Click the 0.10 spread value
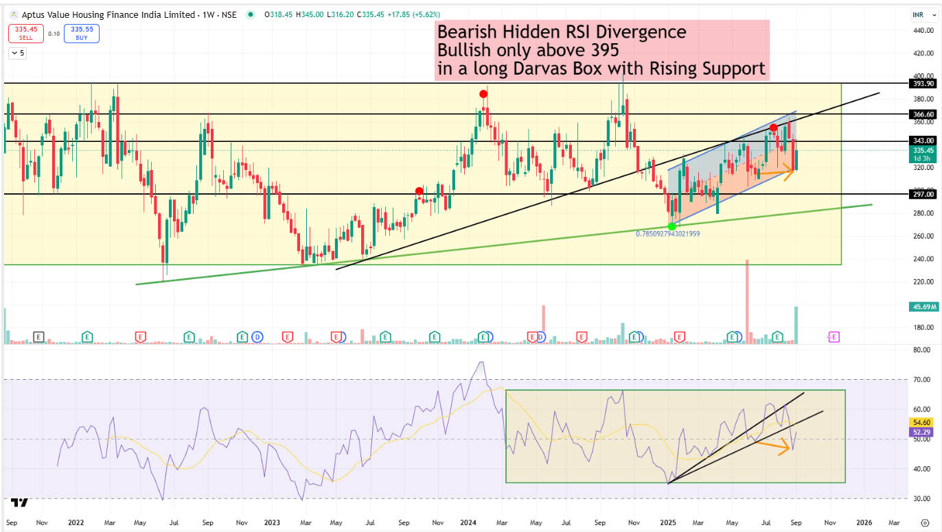 [54, 33]
